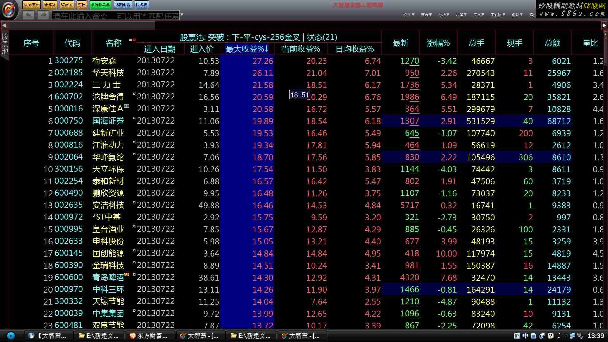Click the right arrow of horizontal scroll strip
The height and width of the screenshot is (342, 608).
pos(604,25)
